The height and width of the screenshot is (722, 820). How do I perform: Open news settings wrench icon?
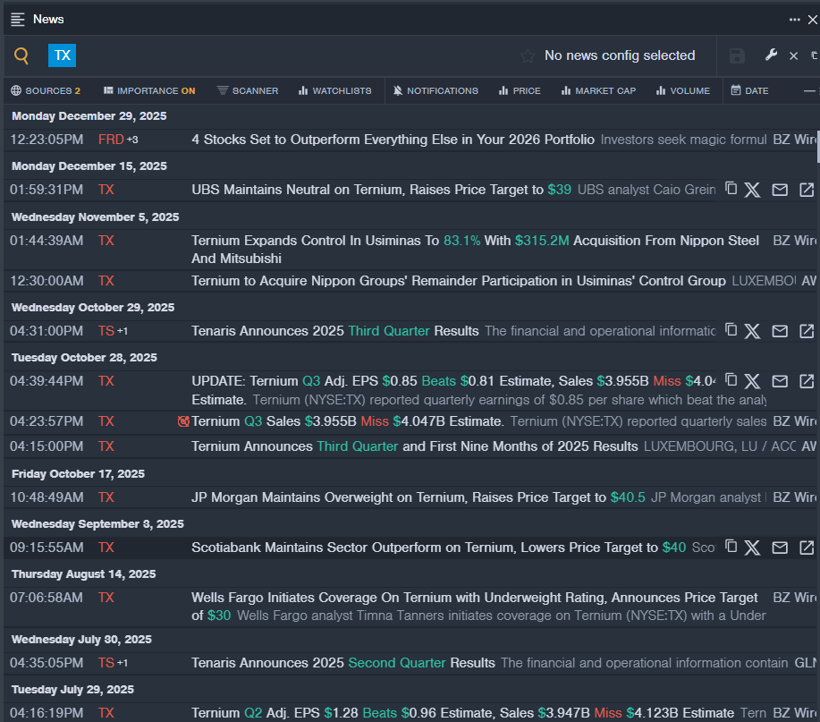[771, 55]
